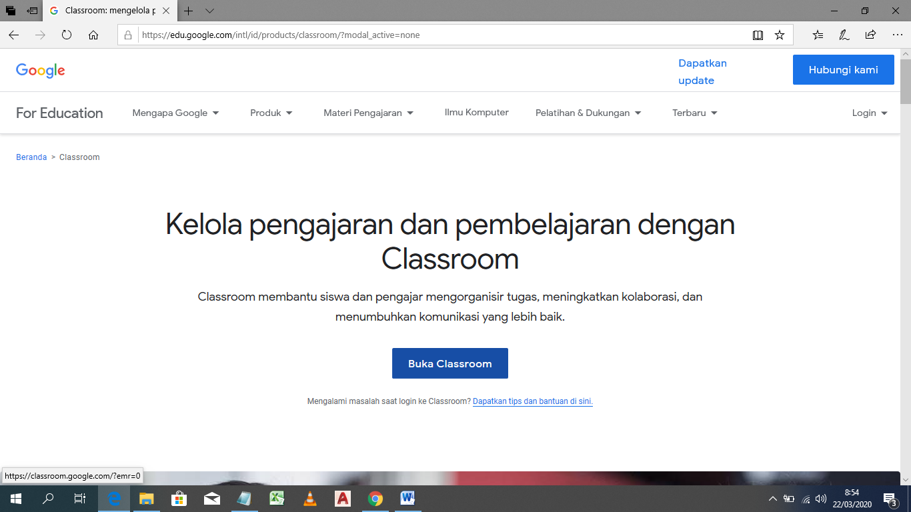This screenshot has width=911, height=512.
Task: Close the Classroom browser tab
Action: click(166, 11)
